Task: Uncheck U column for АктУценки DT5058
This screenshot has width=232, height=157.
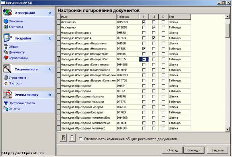Action: 153,28
